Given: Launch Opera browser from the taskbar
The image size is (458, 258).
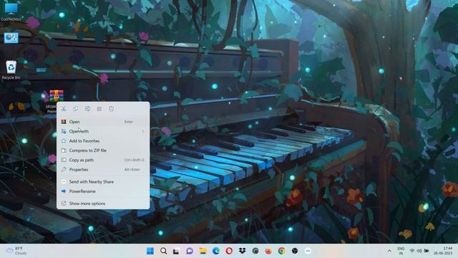Looking at the screenshot, I should pos(229,251).
